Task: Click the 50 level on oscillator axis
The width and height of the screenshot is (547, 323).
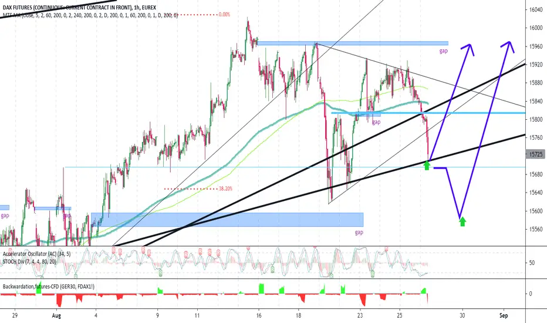Action: coord(532,263)
